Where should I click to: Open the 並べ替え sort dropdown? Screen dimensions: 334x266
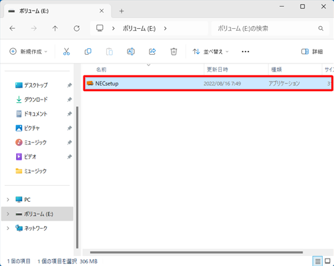(x=210, y=51)
